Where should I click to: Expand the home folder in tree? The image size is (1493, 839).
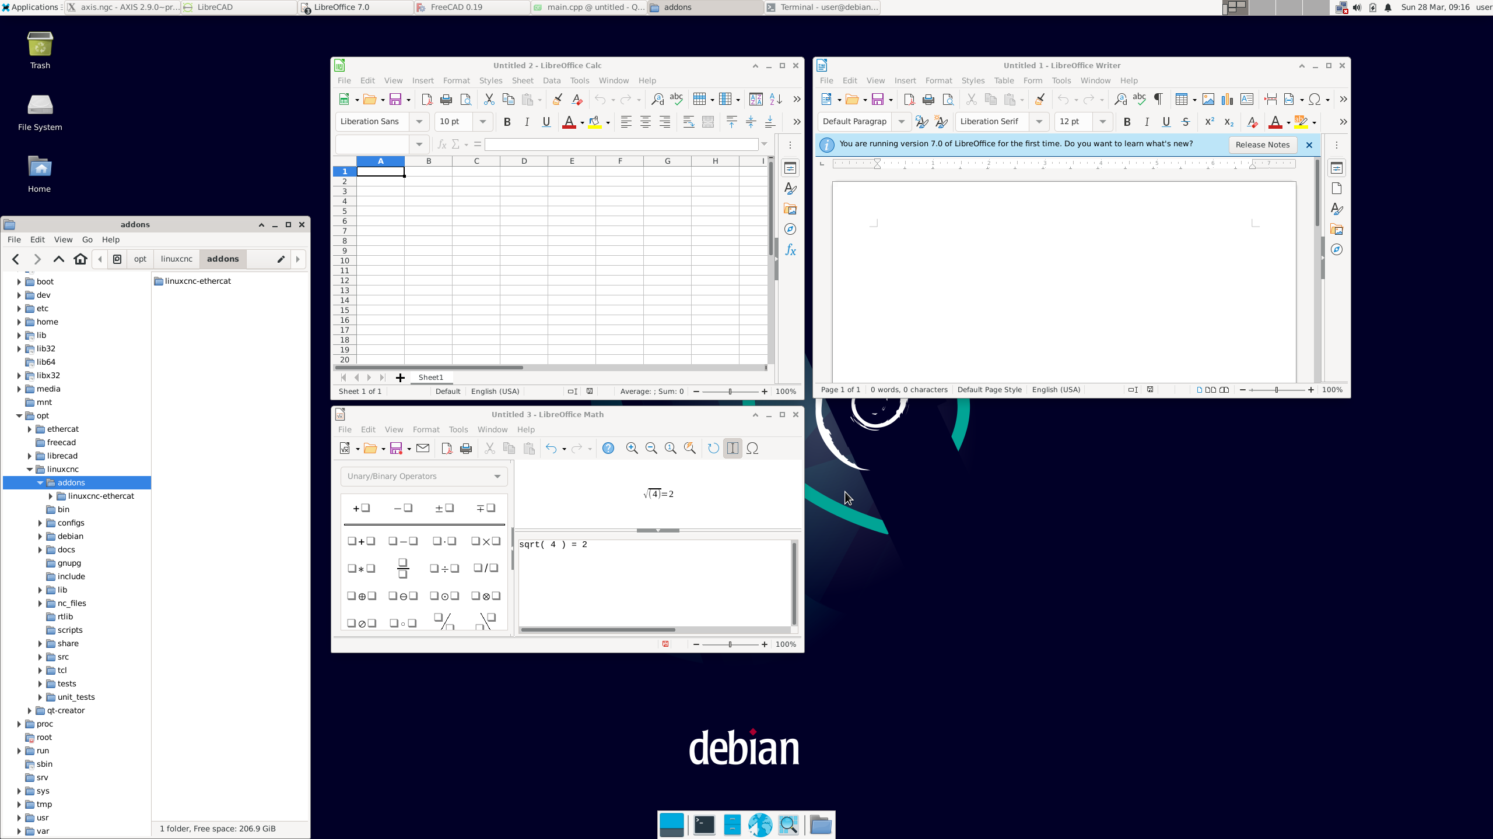19,322
